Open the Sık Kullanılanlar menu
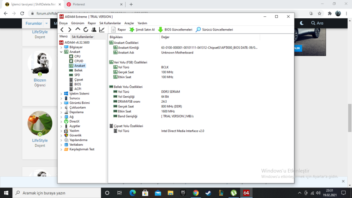The width and height of the screenshot is (352, 198). 110,23
